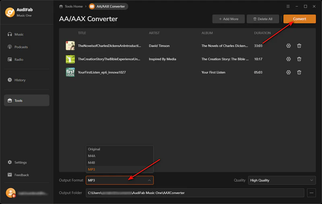Click the AudiFab logo icon

click(x=10, y=12)
